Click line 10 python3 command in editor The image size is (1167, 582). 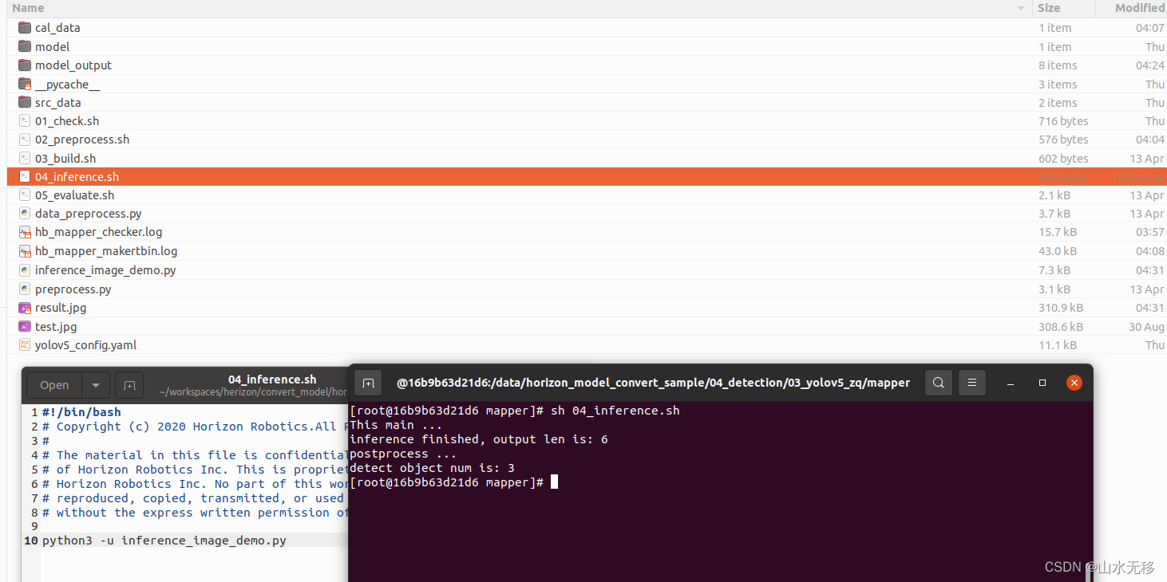click(x=164, y=541)
